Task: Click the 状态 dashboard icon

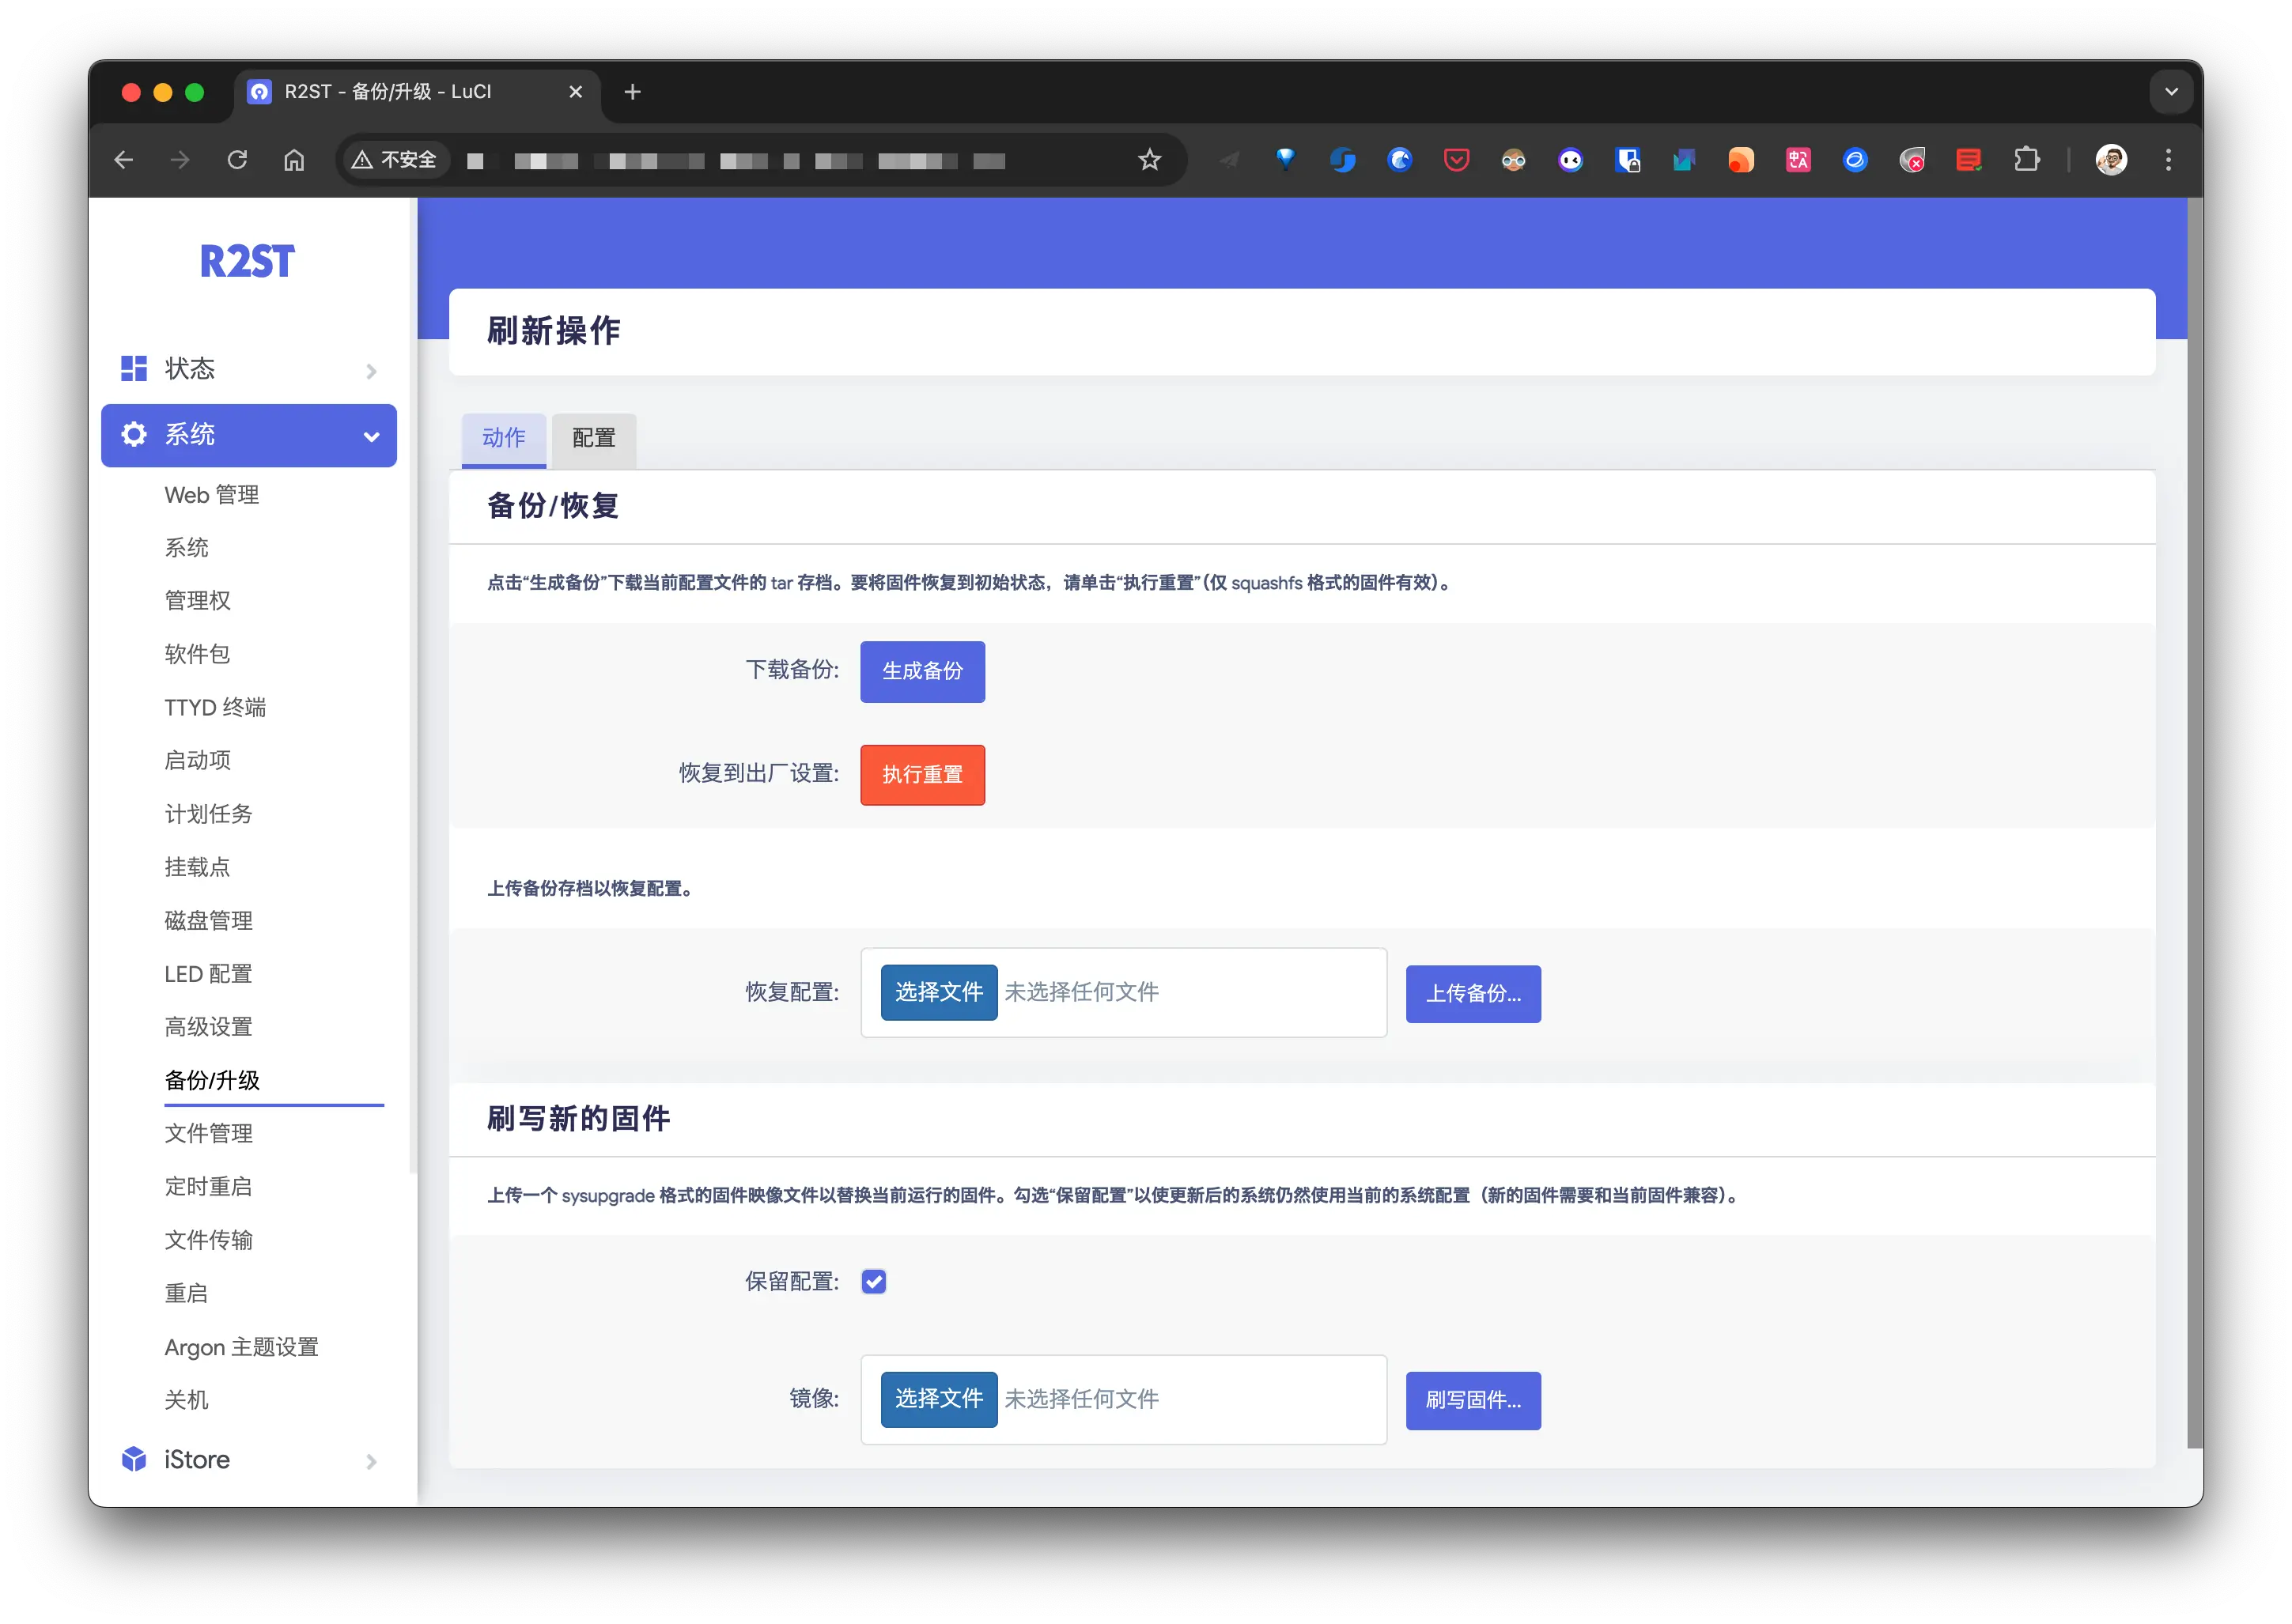Action: coord(134,368)
